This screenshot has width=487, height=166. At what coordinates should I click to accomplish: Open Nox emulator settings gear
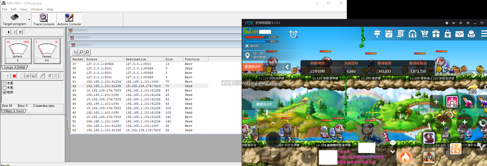pos(468,23)
